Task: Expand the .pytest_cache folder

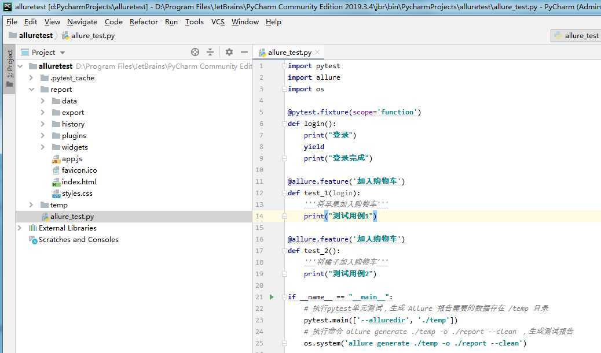Action: (31, 78)
